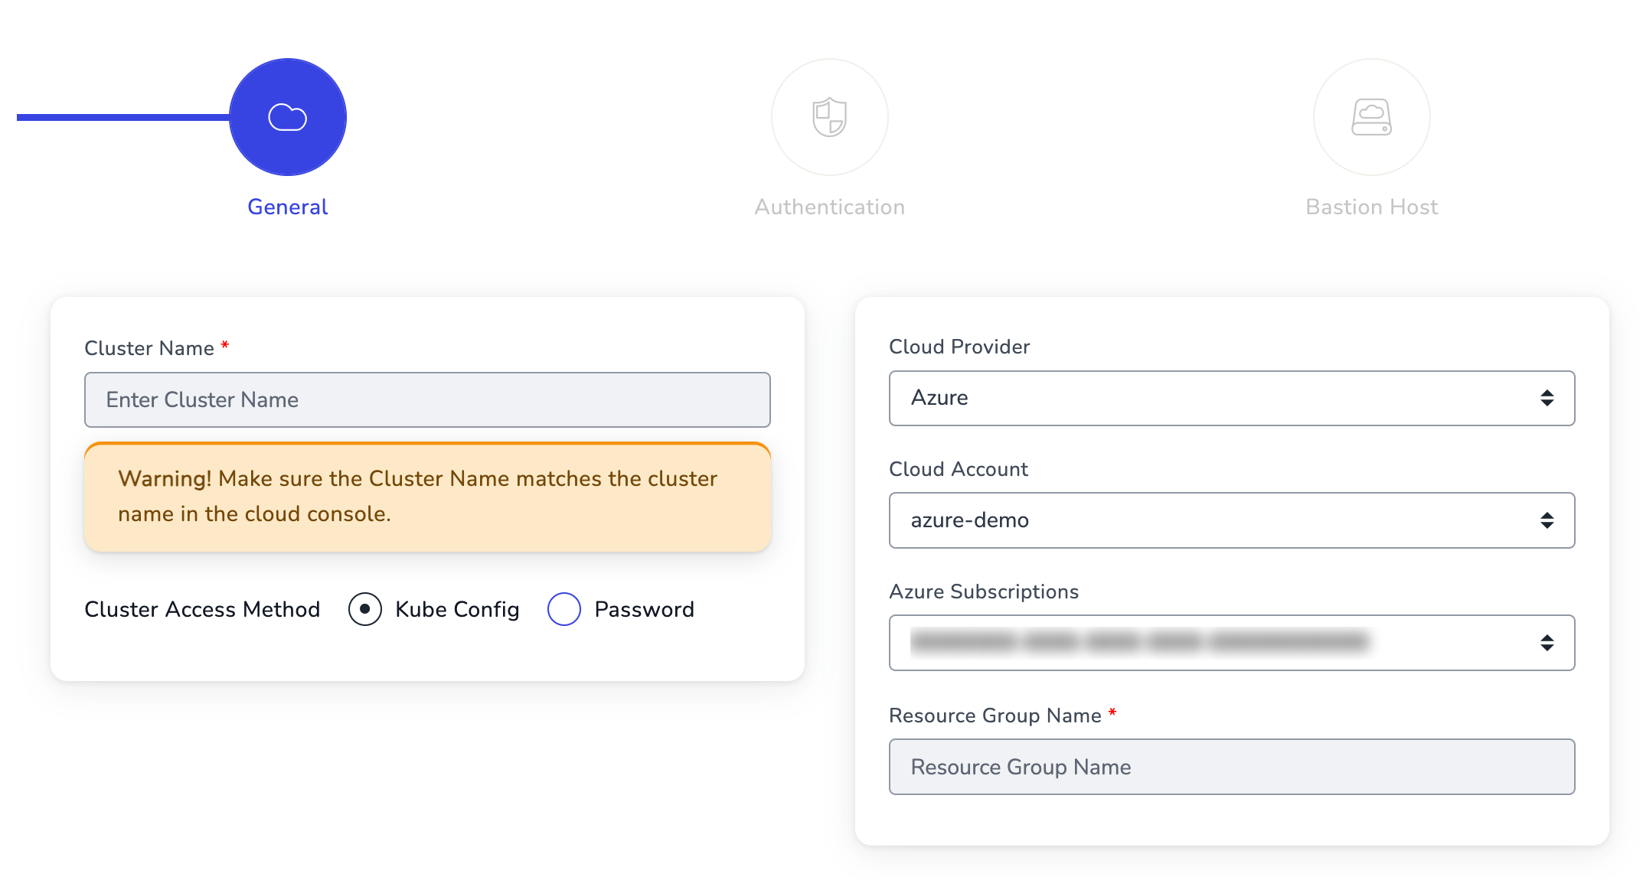Select the Kube Config radio button
The image size is (1643, 880).
coord(365,609)
